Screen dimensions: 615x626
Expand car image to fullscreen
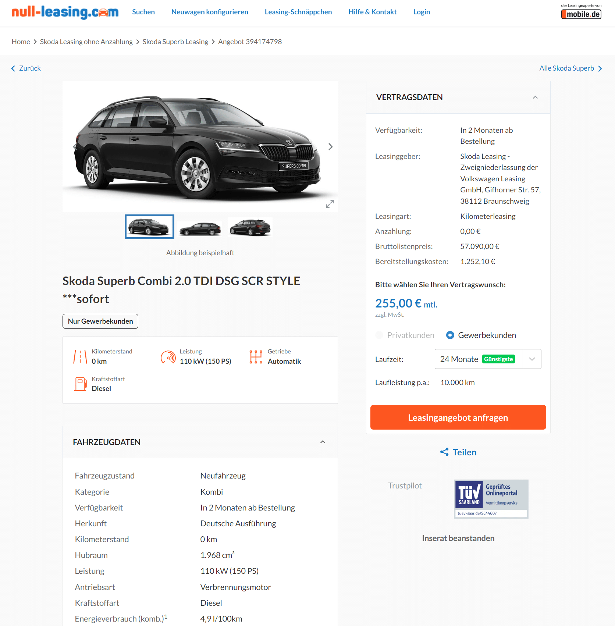[330, 204]
